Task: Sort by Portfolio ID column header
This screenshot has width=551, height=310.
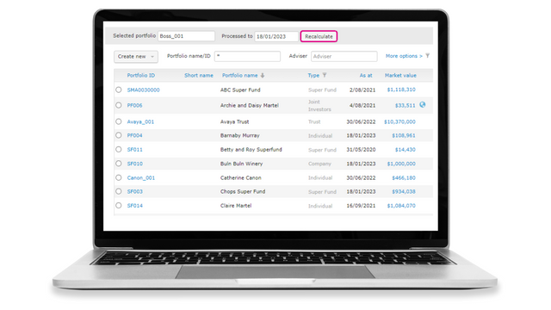Action: [x=141, y=75]
